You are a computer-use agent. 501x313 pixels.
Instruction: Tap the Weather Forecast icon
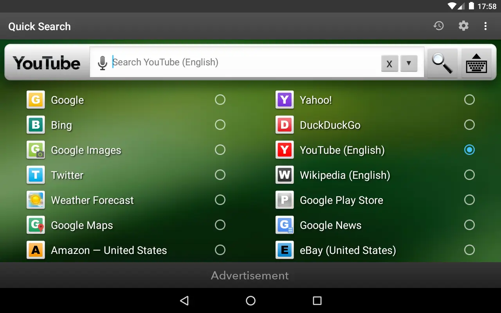pos(36,200)
